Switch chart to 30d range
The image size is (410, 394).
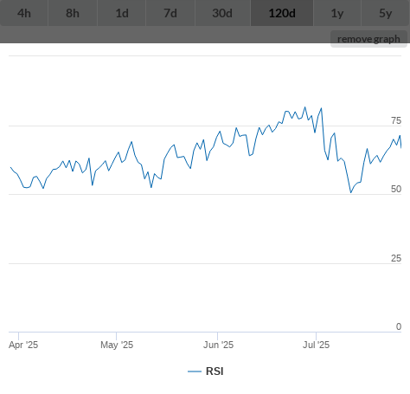pyautogui.click(x=222, y=13)
